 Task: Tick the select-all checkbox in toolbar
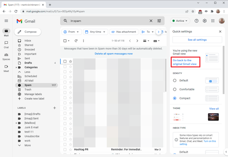coord(65,41)
